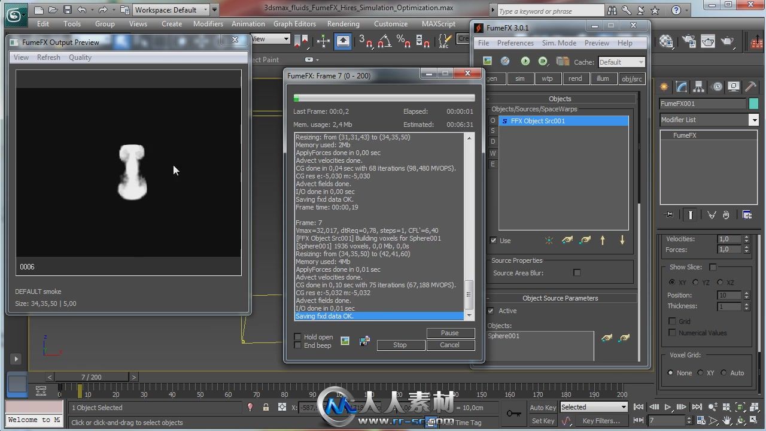Open the Modify command panel tab icon
Image resolution: width=766 pixels, height=431 pixels.
[681, 87]
